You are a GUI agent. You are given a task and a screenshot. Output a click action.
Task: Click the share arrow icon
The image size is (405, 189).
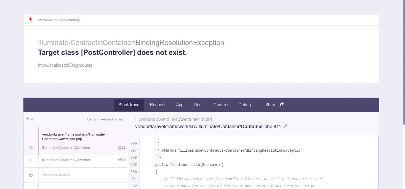pos(282,104)
